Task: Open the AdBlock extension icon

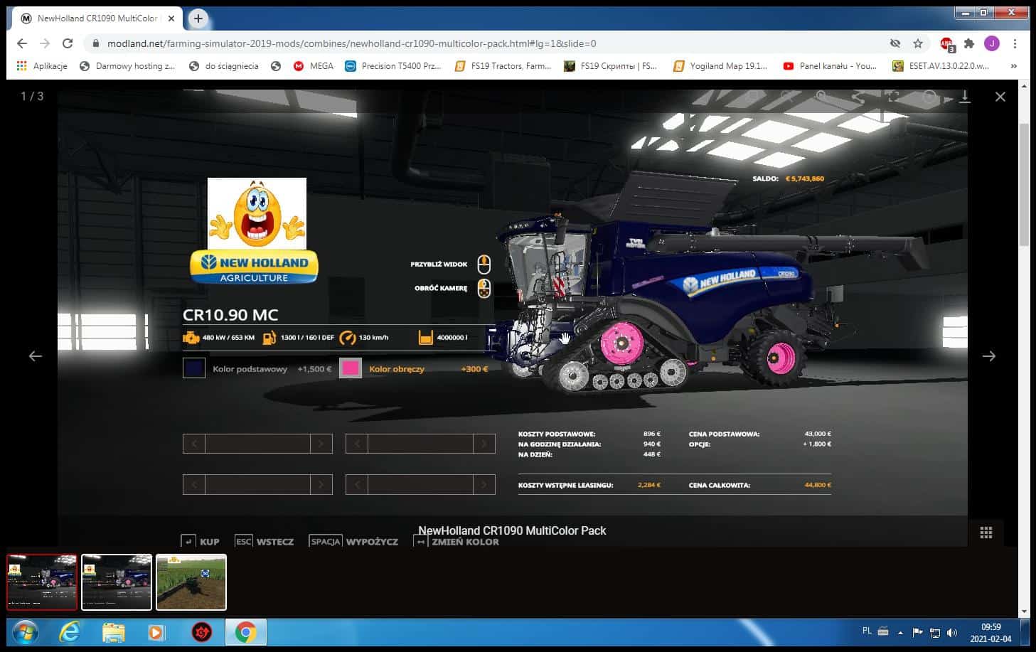Action: click(x=946, y=43)
